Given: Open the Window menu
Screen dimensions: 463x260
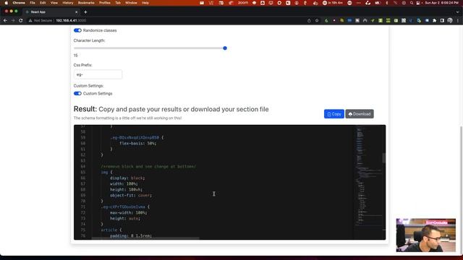Looking at the screenshot, I should (131, 3).
